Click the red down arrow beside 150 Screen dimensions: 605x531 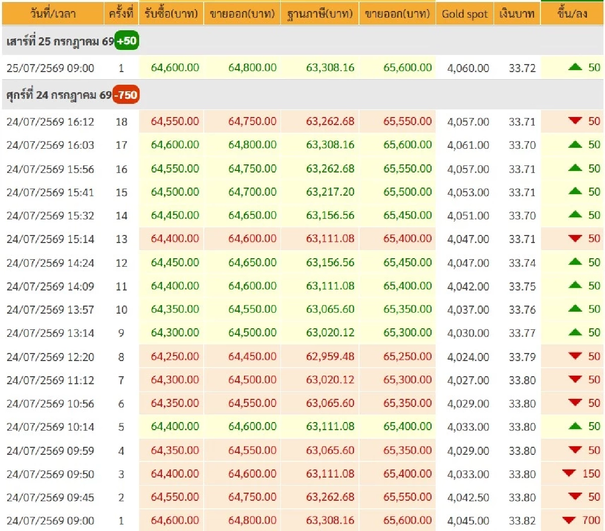569,473
